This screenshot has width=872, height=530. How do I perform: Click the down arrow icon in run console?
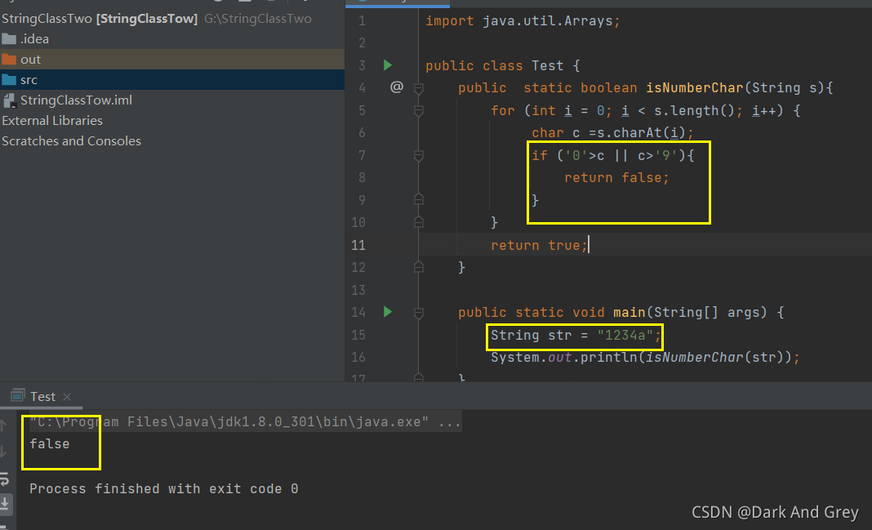click(3, 452)
